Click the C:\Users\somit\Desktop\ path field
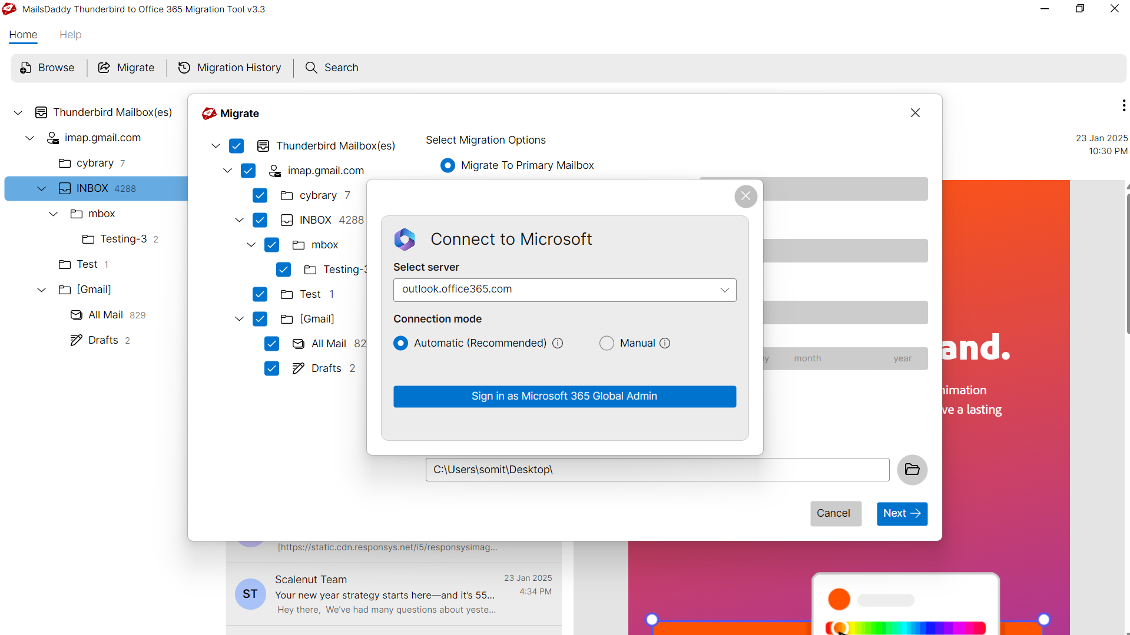1130x635 pixels. click(x=657, y=470)
